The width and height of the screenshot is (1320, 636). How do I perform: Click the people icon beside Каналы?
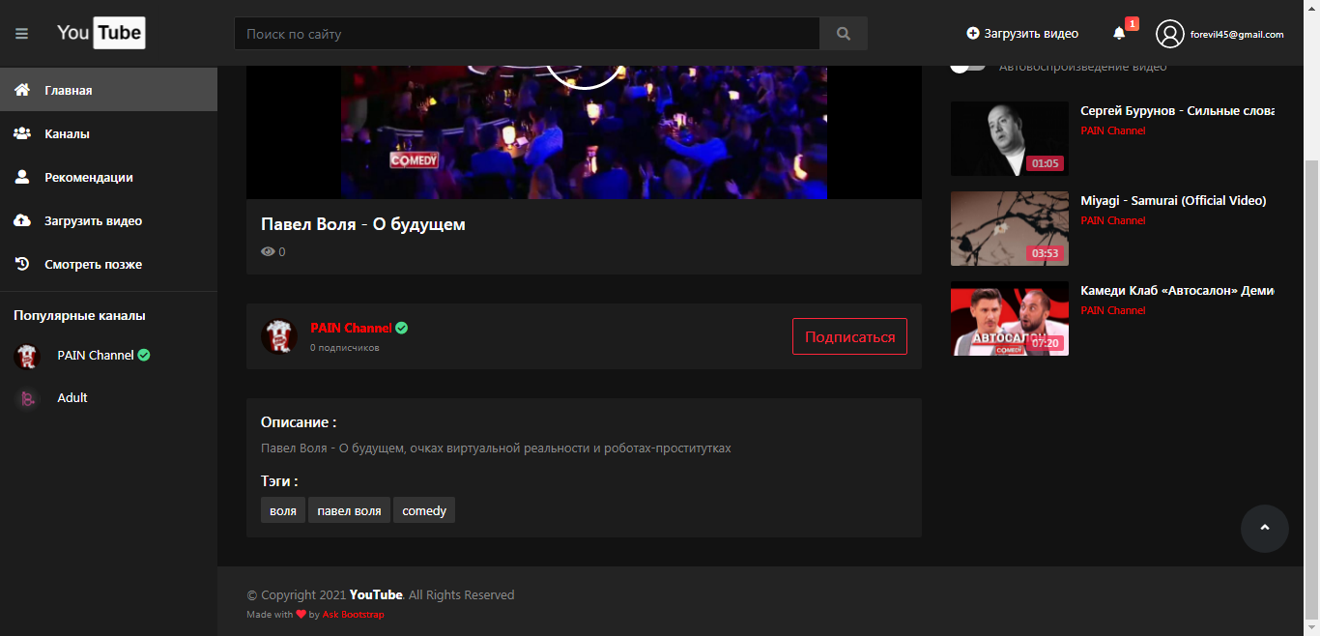(21, 133)
